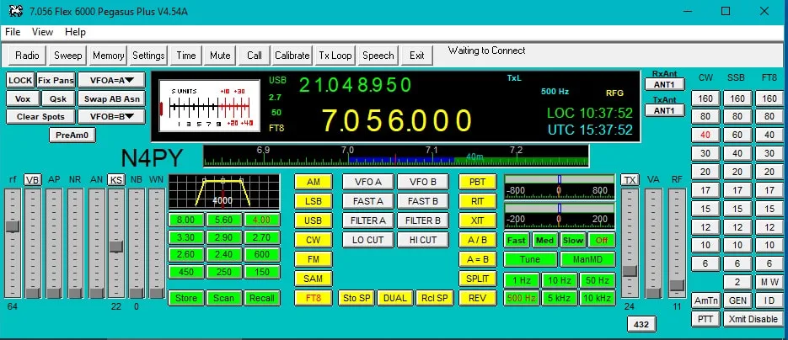Open the RxAnt ANT1 selector
788x340 pixels.
tap(664, 84)
